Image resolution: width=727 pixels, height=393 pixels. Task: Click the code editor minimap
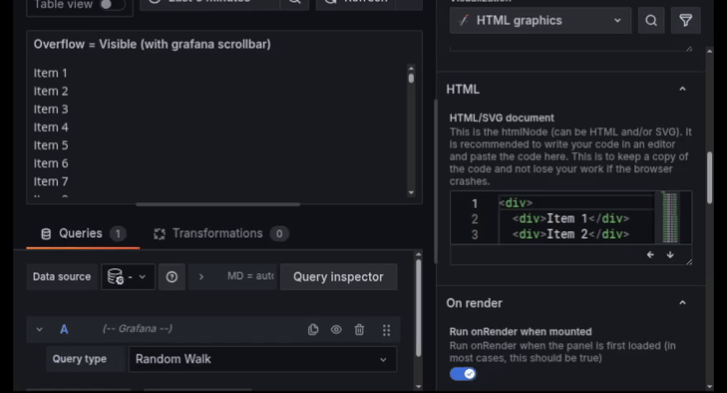(x=669, y=217)
